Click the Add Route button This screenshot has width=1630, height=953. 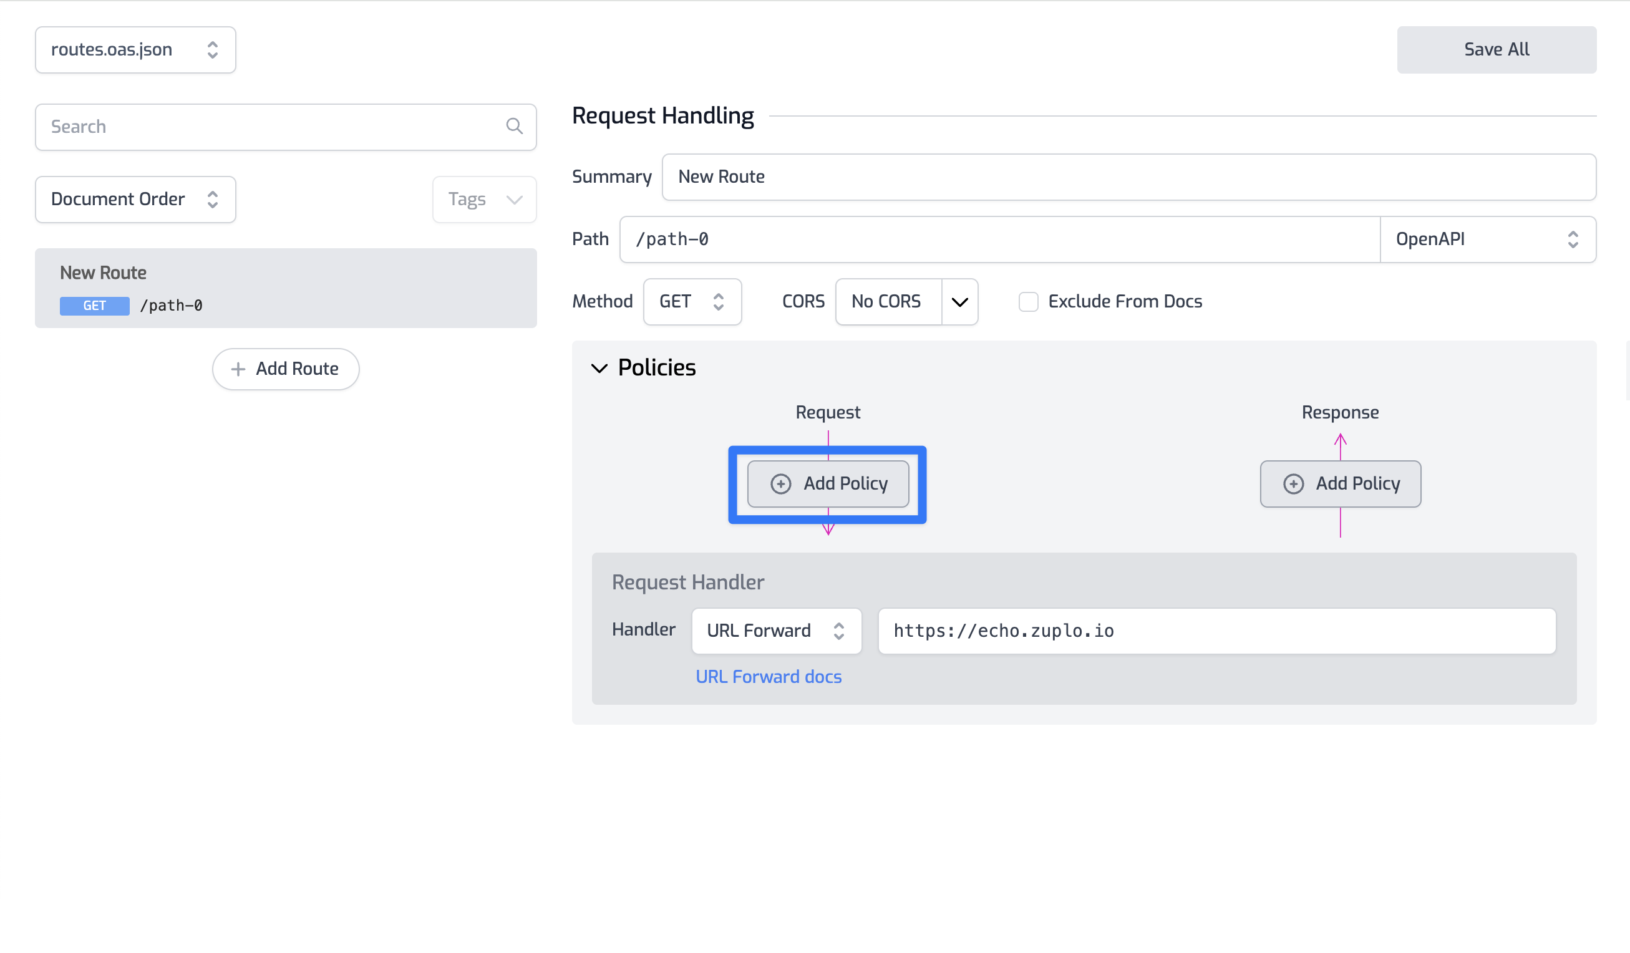pyautogui.click(x=286, y=369)
